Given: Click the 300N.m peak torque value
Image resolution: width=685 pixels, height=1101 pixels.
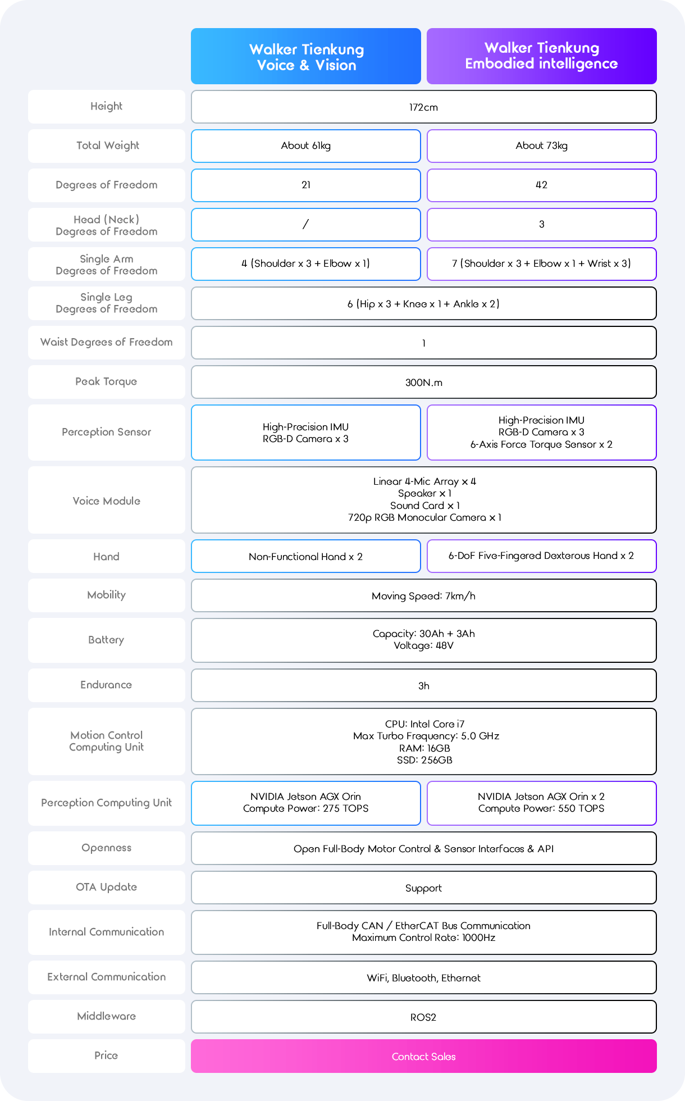Looking at the screenshot, I should coord(423,383).
